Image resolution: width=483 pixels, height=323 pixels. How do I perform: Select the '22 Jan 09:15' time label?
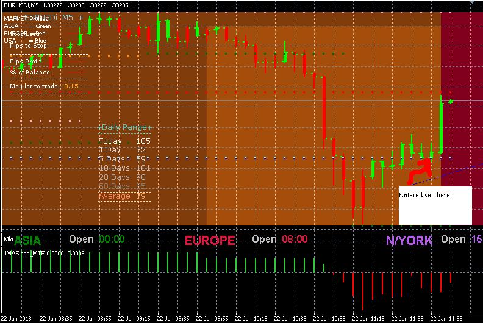[x=134, y=318]
